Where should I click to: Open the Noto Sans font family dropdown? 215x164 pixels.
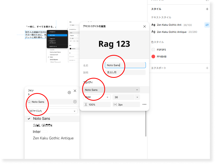(x=111, y=90)
